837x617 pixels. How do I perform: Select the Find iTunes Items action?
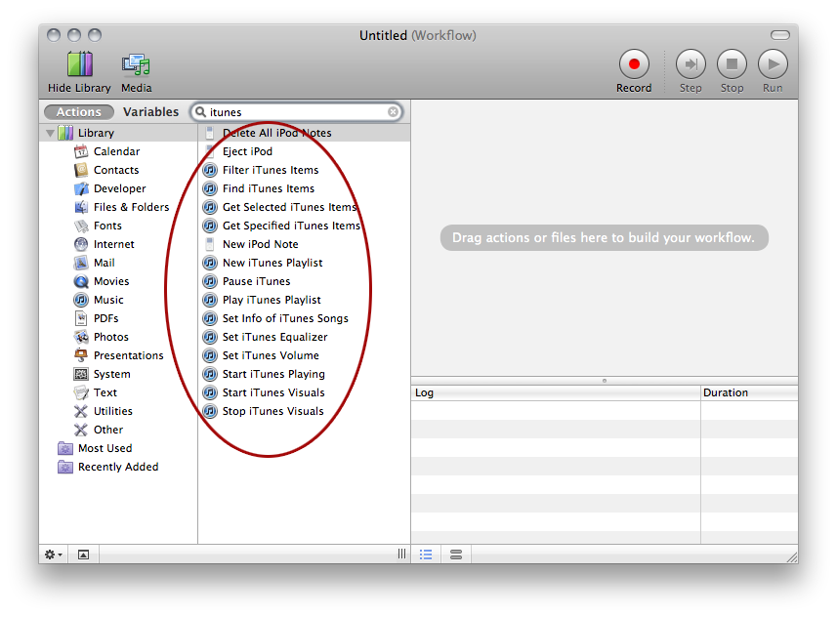pyautogui.click(x=305, y=189)
